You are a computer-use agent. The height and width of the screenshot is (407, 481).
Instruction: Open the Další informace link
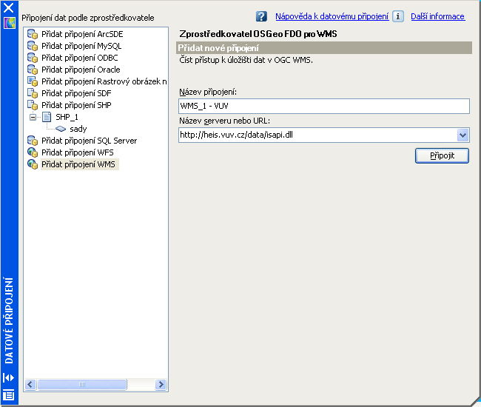pos(437,16)
